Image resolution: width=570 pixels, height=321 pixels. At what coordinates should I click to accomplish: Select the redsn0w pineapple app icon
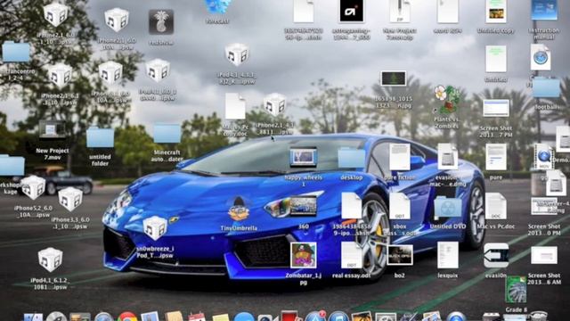[x=161, y=22]
